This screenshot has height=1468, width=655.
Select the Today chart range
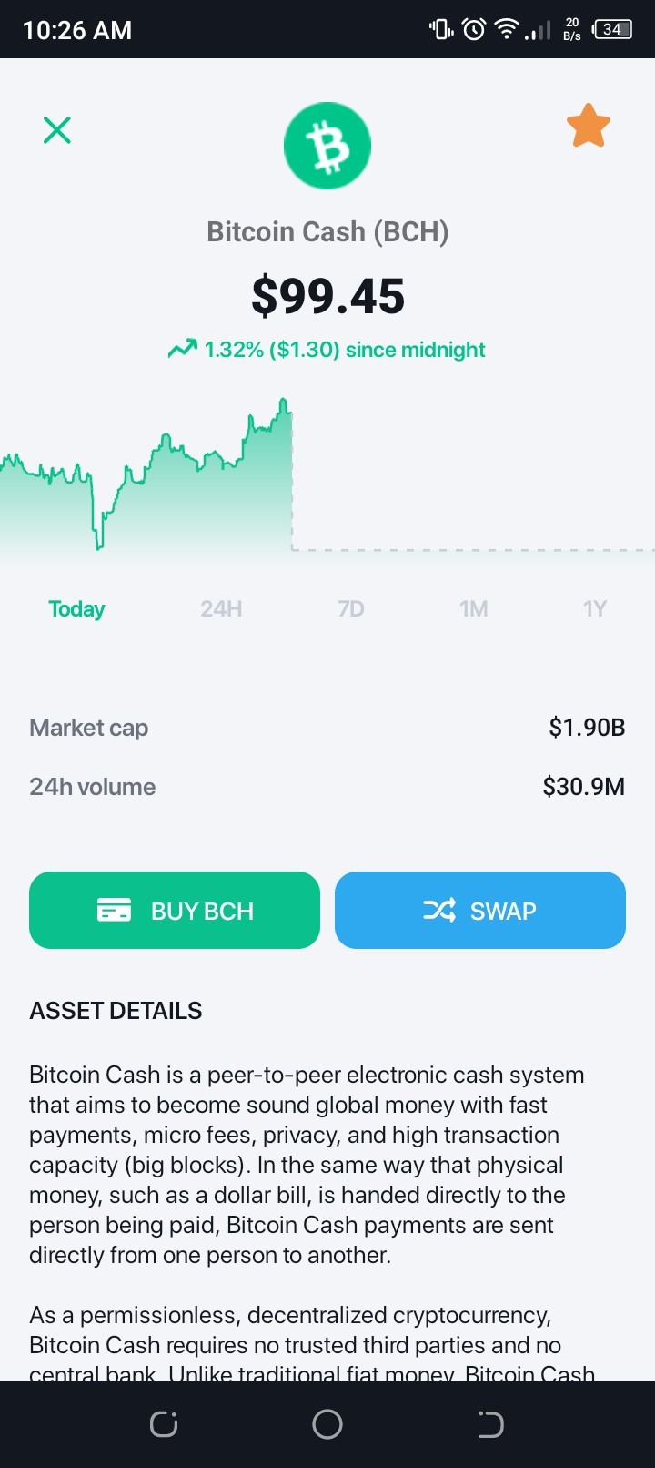76,608
